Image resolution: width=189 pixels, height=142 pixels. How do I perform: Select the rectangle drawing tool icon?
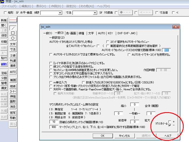coord(13,33)
